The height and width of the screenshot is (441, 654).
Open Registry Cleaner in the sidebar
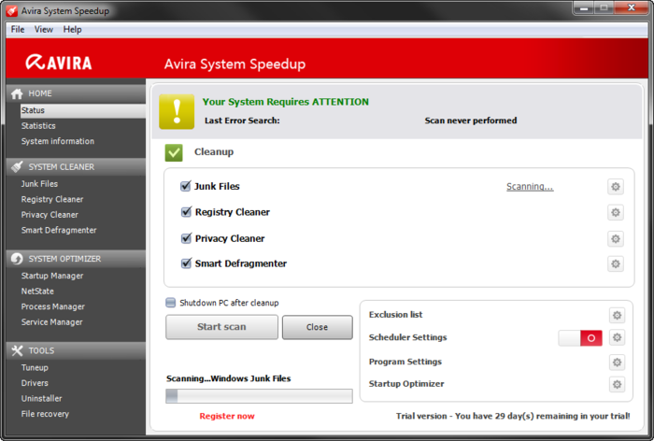[x=52, y=199]
